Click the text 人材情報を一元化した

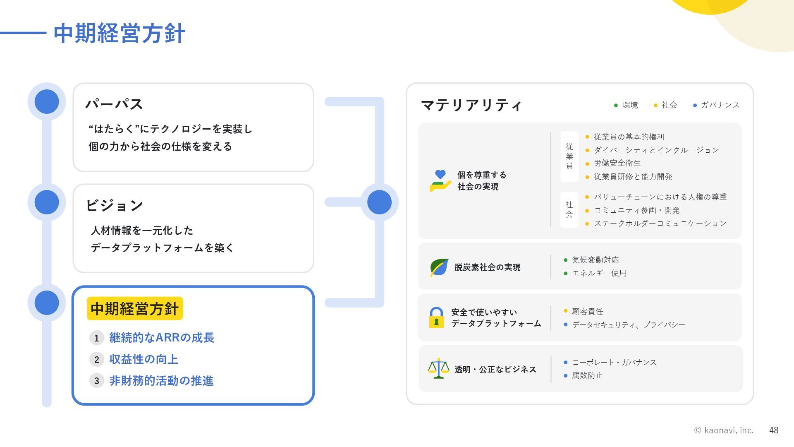coord(142,231)
